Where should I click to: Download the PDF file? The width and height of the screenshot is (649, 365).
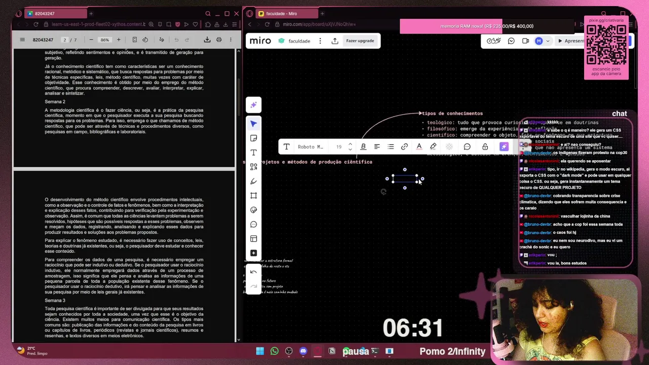click(x=207, y=40)
